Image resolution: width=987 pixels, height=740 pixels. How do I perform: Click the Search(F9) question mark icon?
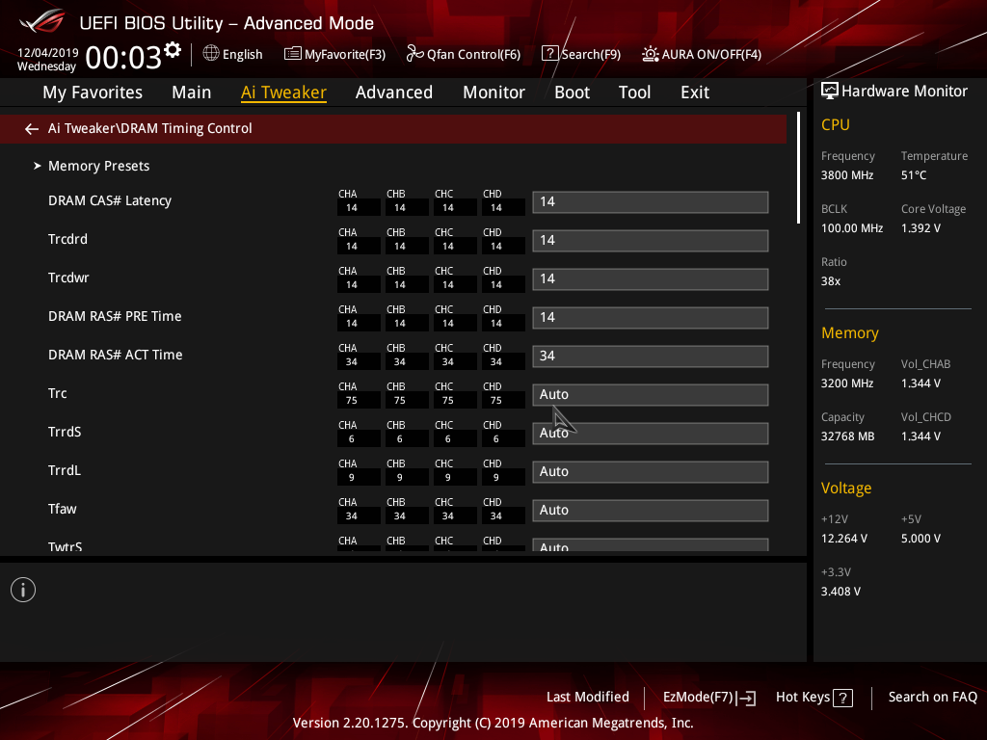pyautogui.click(x=549, y=54)
